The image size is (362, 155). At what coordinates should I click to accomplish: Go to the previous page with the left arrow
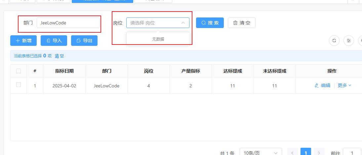(293, 153)
